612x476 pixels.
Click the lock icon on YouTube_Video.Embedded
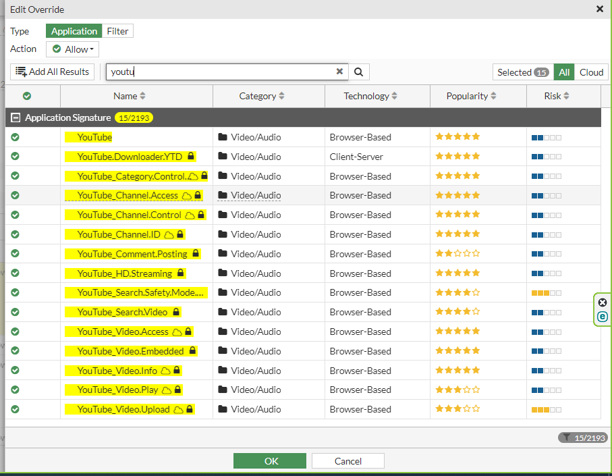click(192, 350)
